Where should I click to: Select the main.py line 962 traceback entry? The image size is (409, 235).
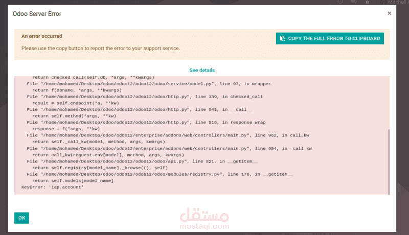point(168,135)
